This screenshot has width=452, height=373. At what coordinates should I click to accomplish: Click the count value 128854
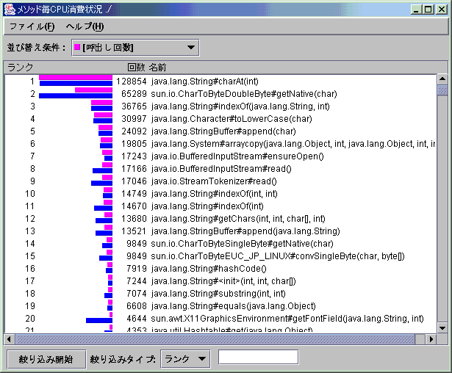click(132, 82)
